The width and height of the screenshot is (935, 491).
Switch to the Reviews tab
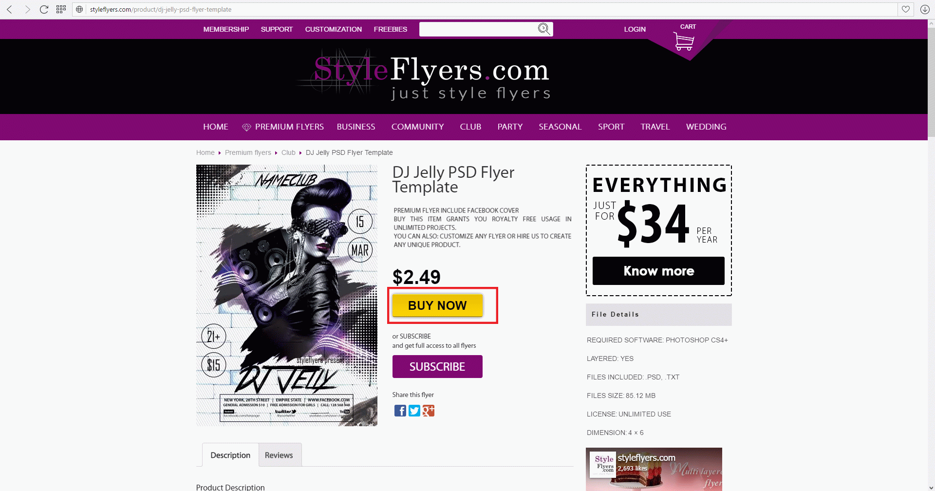(280, 455)
